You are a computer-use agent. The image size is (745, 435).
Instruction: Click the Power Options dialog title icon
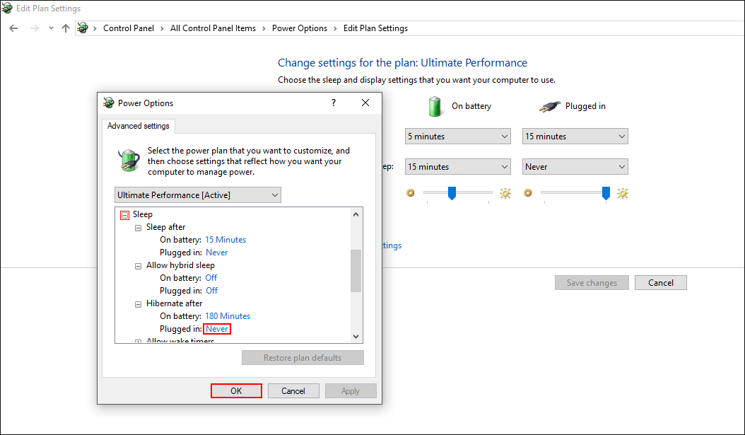tap(109, 103)
